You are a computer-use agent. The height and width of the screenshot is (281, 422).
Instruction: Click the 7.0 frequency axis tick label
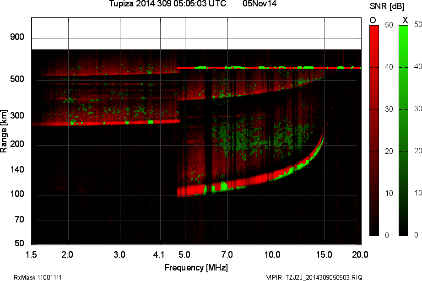tap(227, 254)
